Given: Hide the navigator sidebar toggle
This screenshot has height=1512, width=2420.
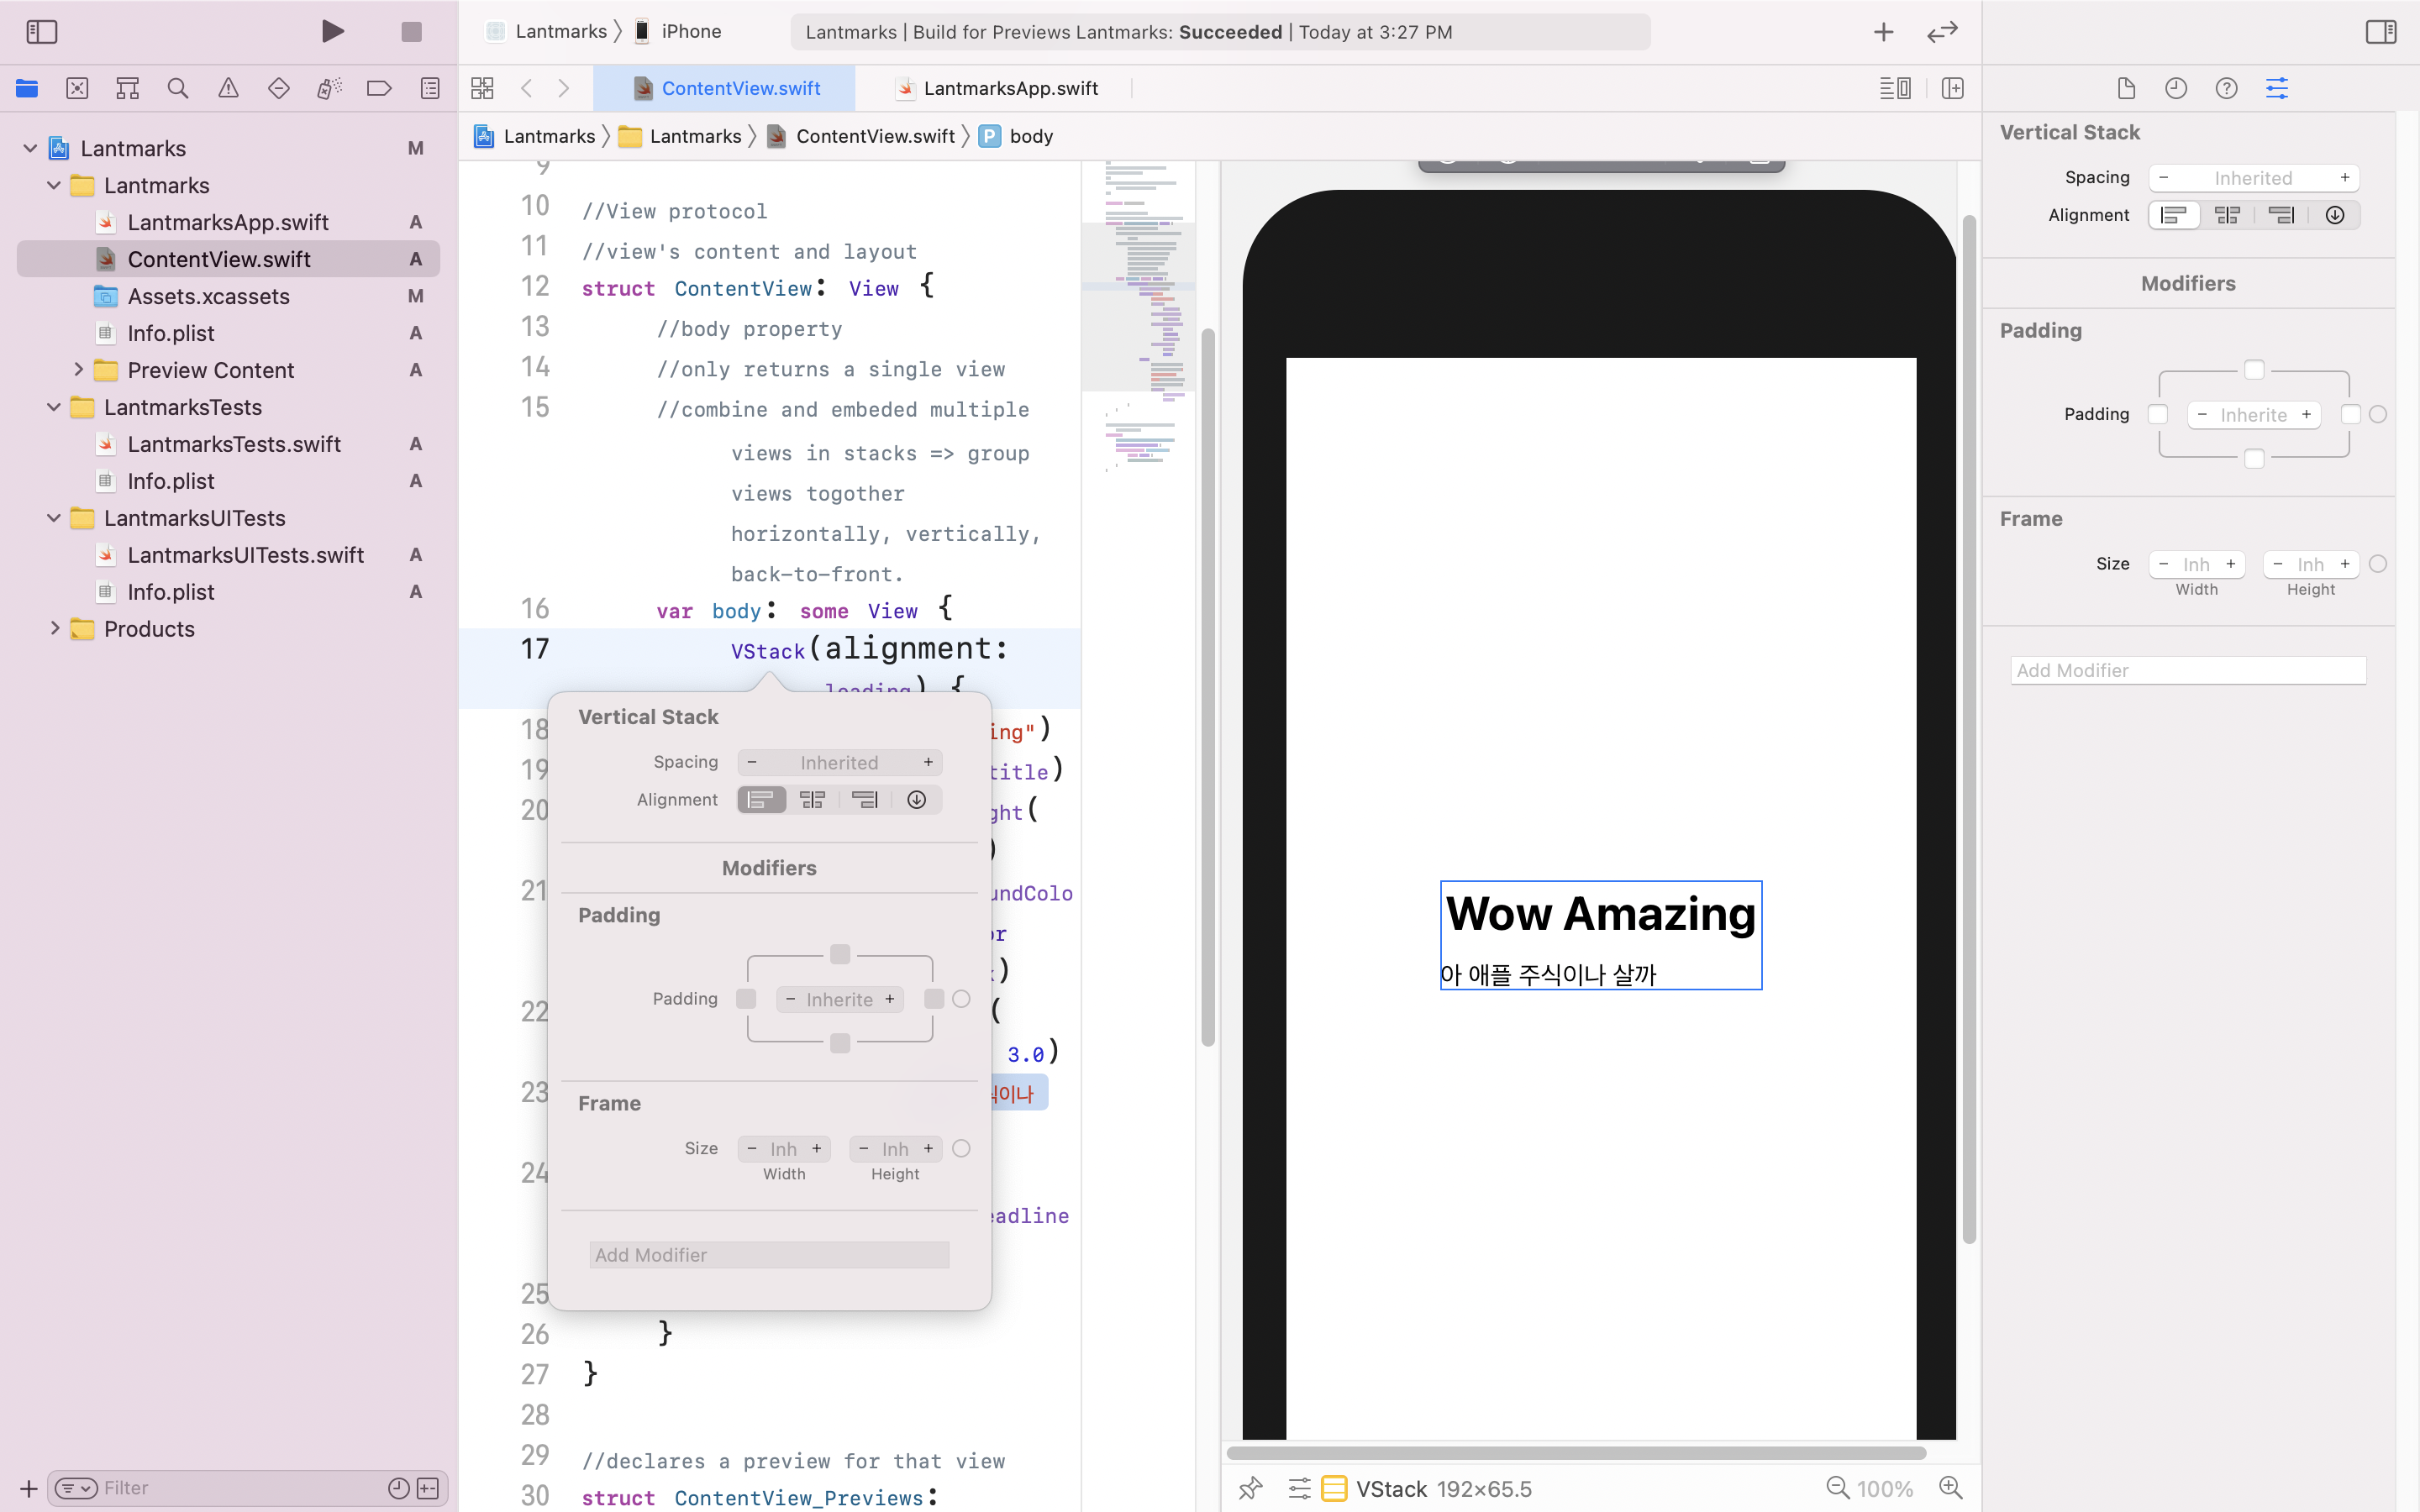Looking at the screenshot, I should coord(42,32).
